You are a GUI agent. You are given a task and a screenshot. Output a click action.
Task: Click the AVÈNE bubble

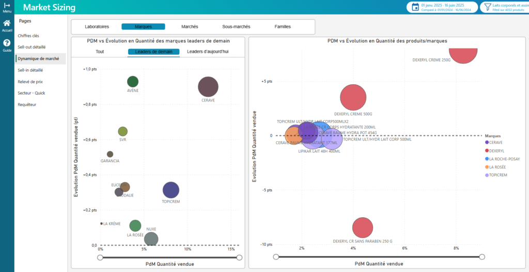coord(133,82)
